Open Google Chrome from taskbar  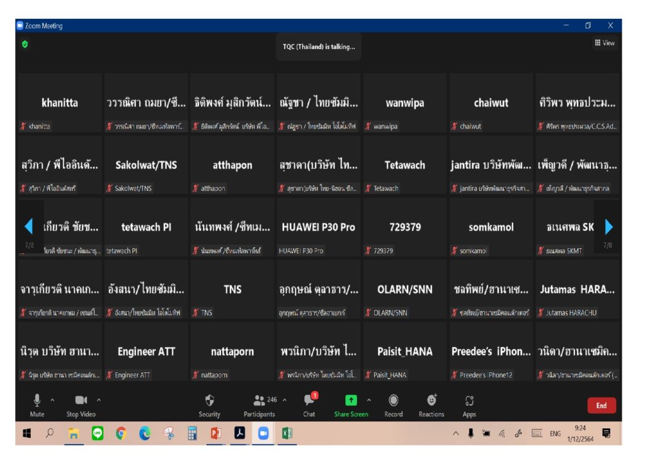121,433
